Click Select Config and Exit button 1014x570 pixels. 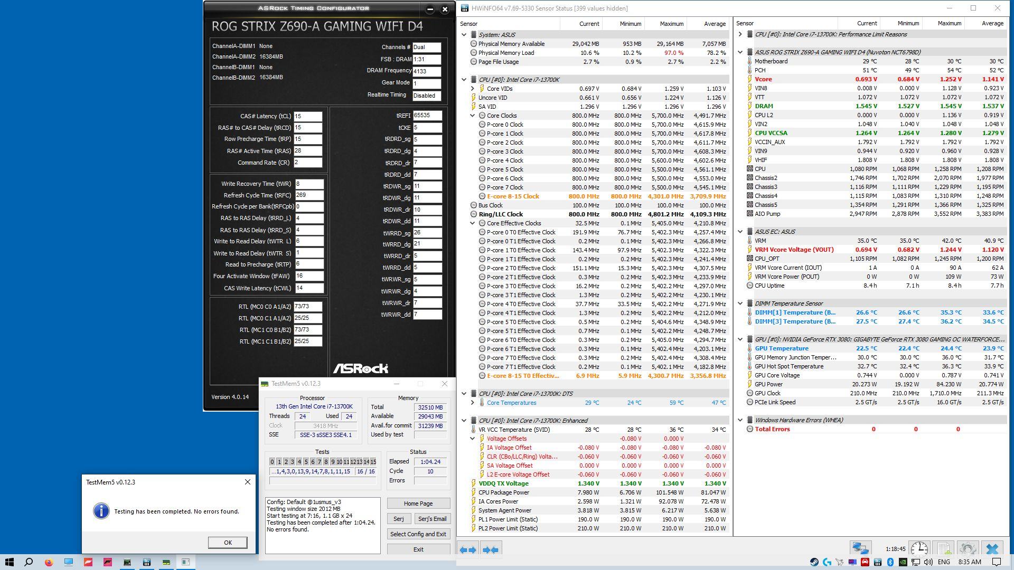(x=418, y=534)
